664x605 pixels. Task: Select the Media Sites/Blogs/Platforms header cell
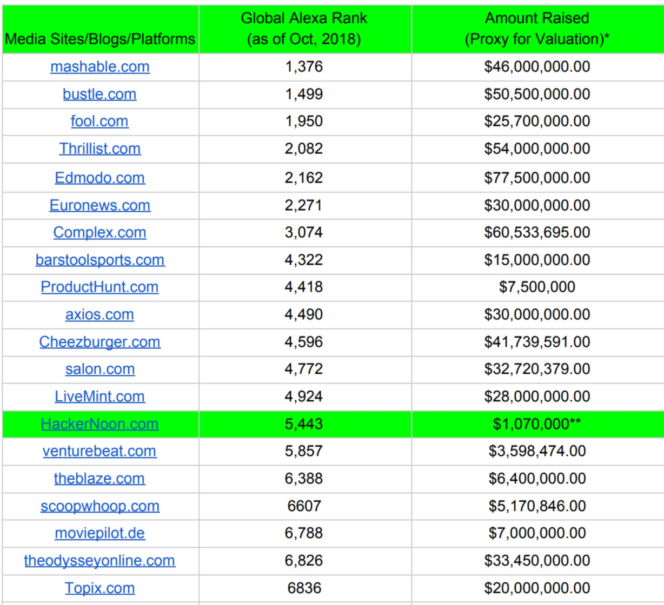(101, 29)
